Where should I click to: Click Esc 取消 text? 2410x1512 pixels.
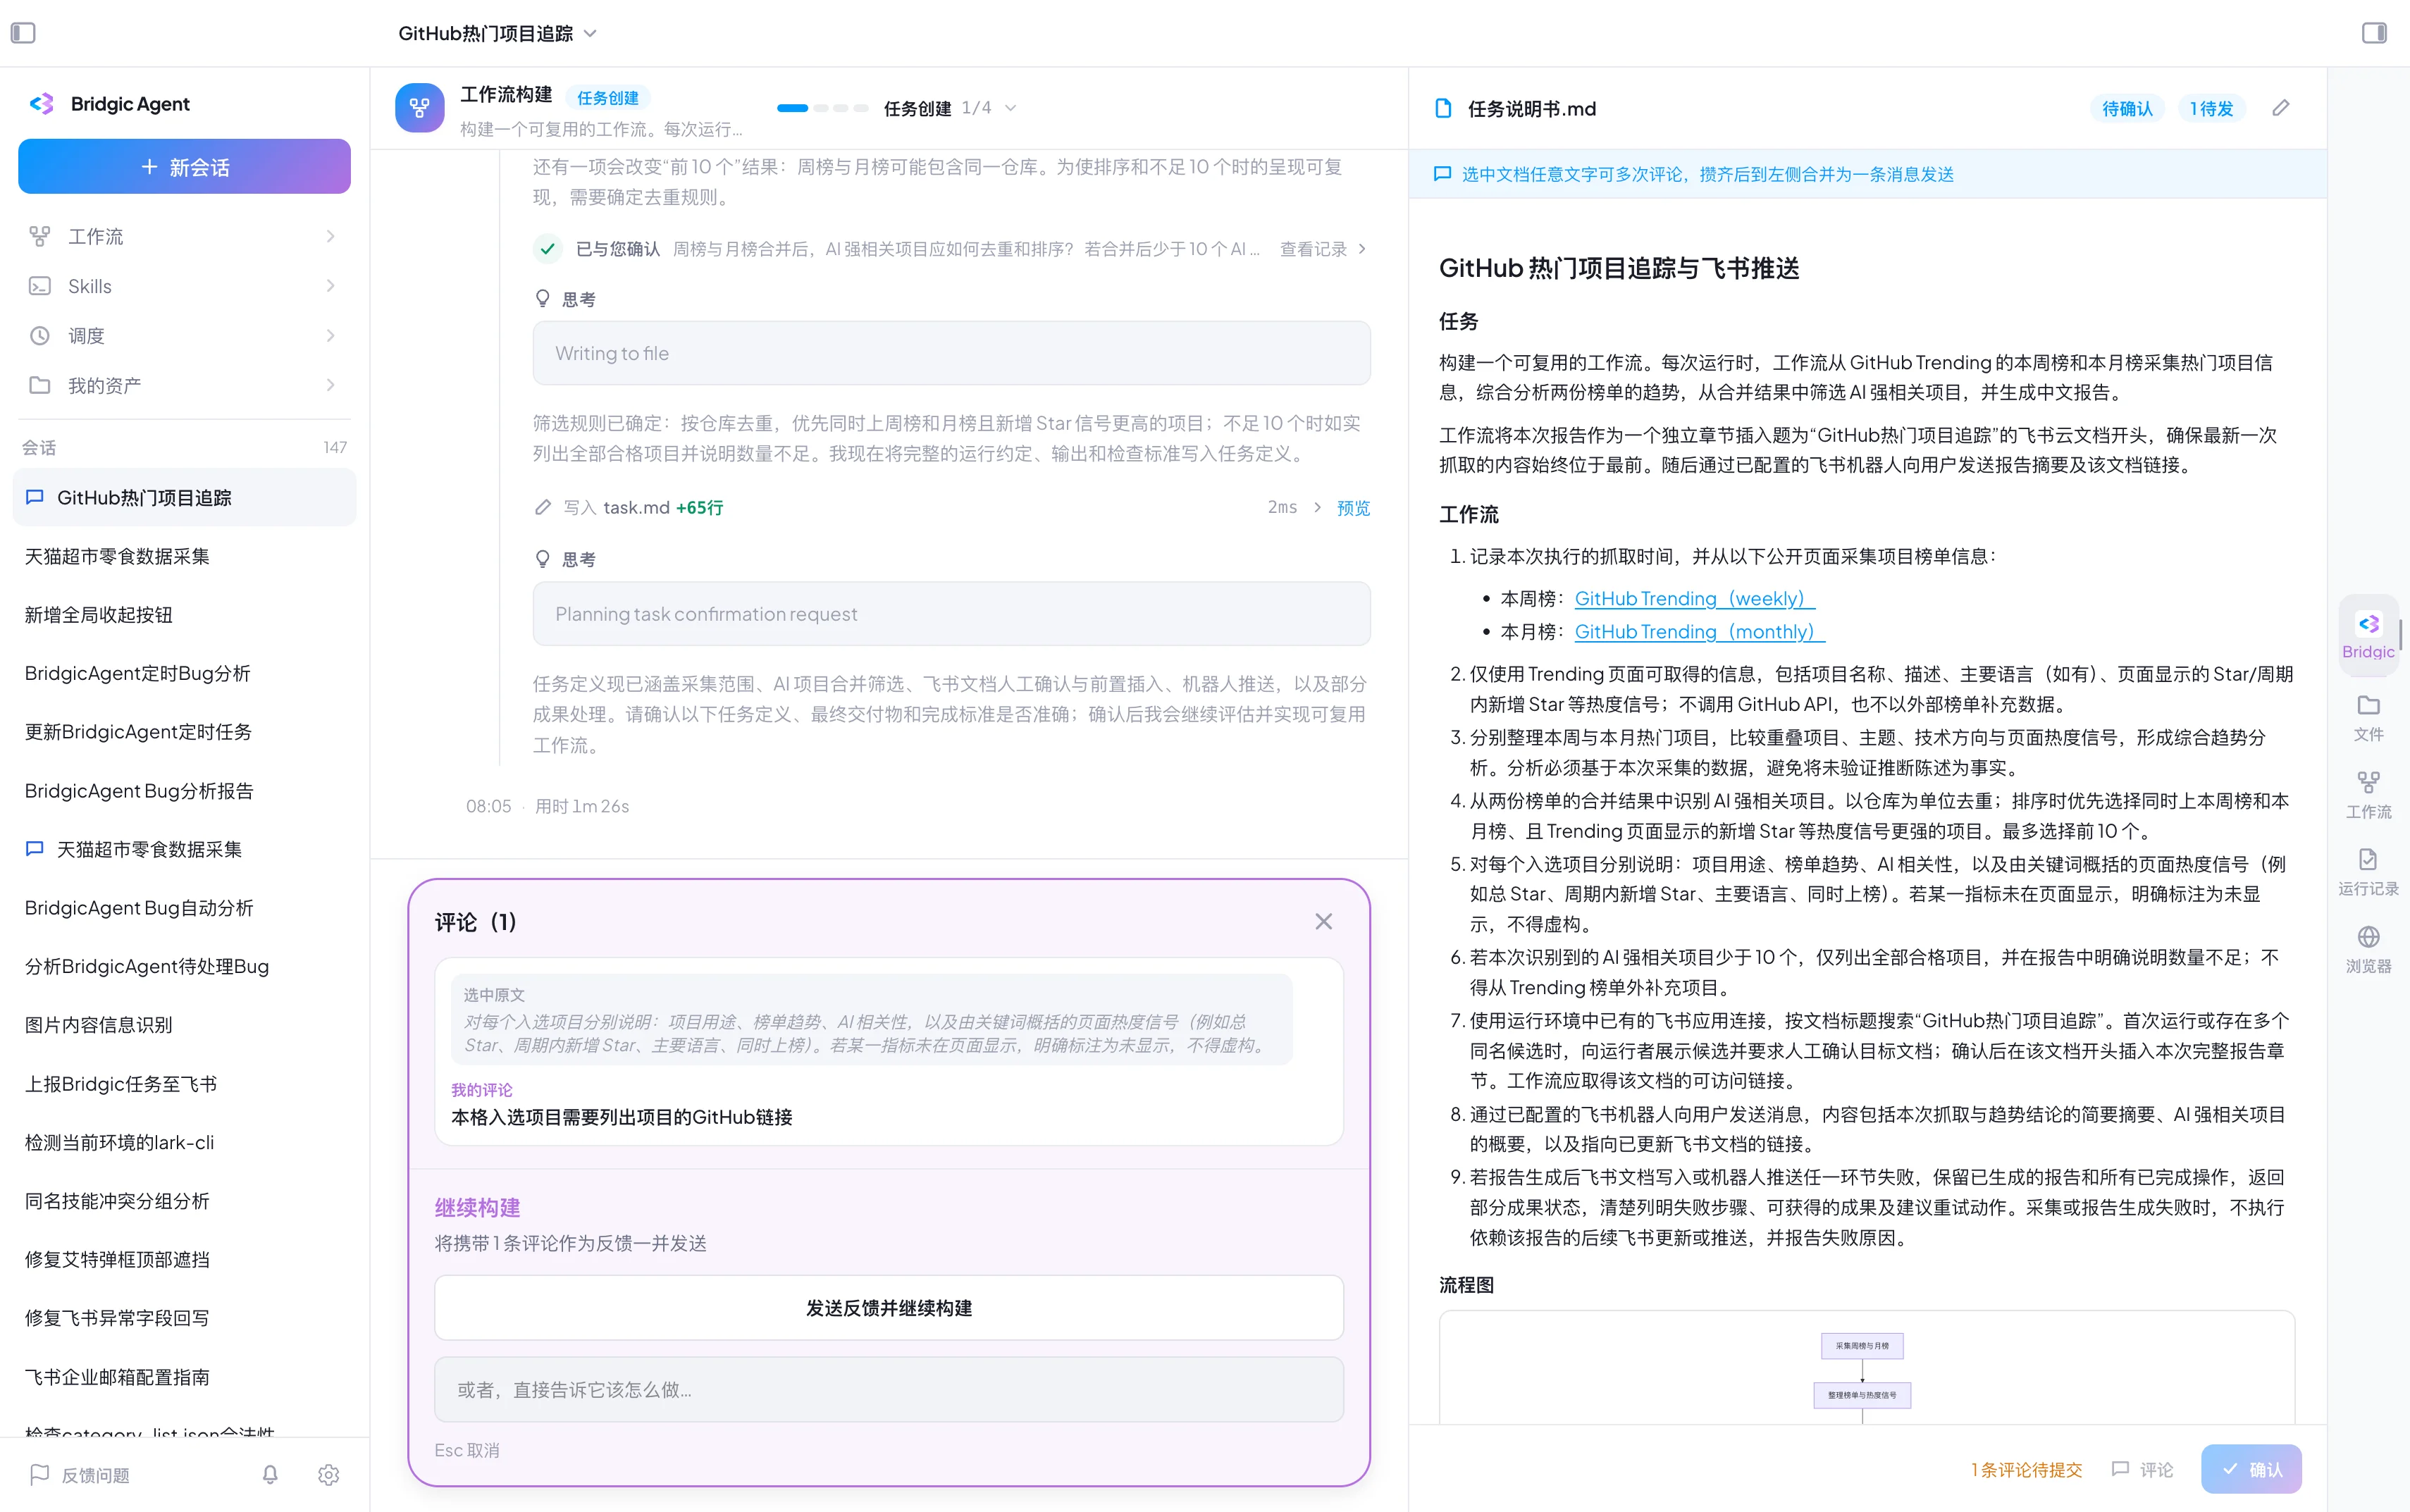point(466,1450)
